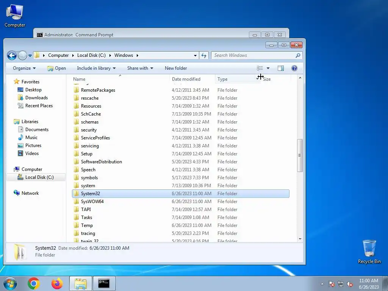Open the recent pages dropdown arrow
Image resolution: width=388 pixels, height=291 pixels.
coord(30,56)
